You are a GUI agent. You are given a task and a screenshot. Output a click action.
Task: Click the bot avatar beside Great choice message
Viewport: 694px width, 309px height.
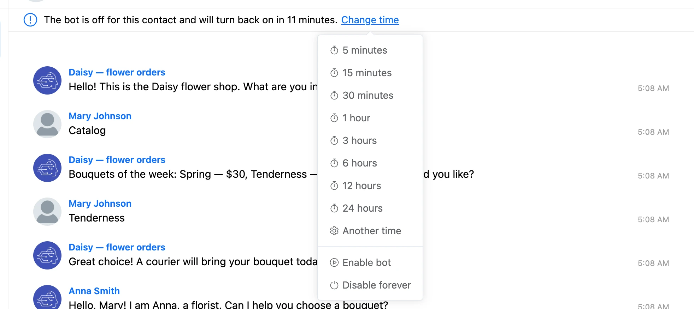click(x=47, y=255)
